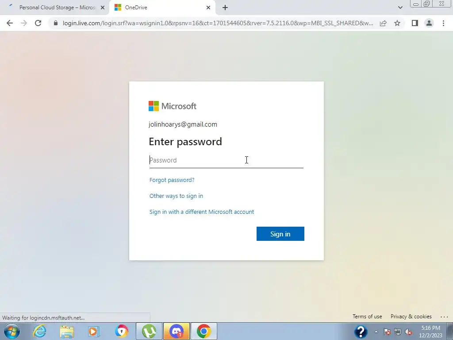The width and height of the screenshot is (453, 340).
Task: Click the Forgot password? link
Action: [x=172, y=180]
